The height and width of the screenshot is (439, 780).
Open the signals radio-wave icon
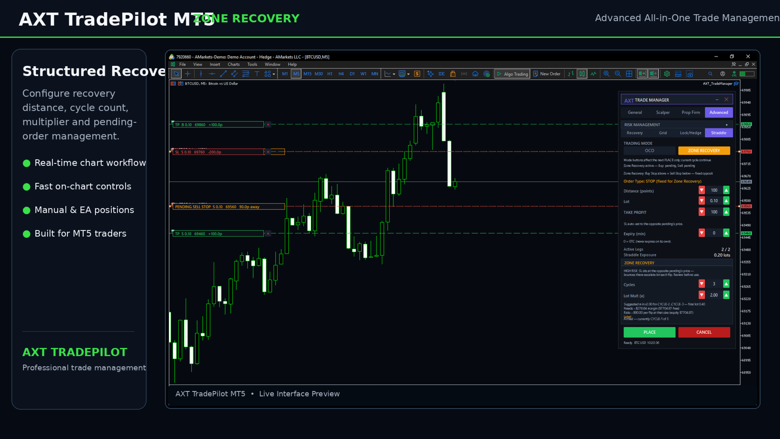tap(464, 74)
